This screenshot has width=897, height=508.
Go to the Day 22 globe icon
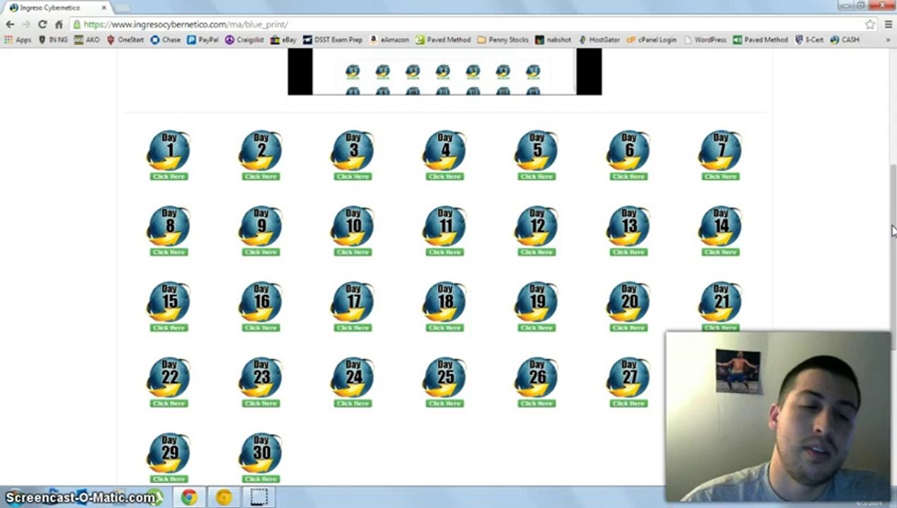coord(169,377)
